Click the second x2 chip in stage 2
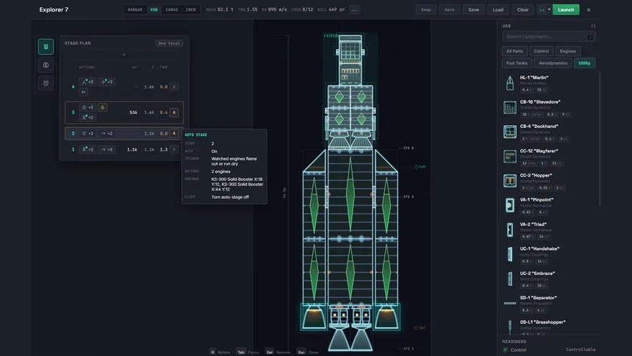 [107, 133]
